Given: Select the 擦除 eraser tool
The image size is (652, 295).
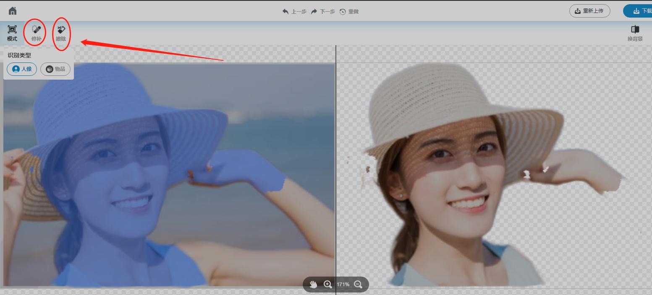Looking at the screenshot, I should click(x=61, y=33).
